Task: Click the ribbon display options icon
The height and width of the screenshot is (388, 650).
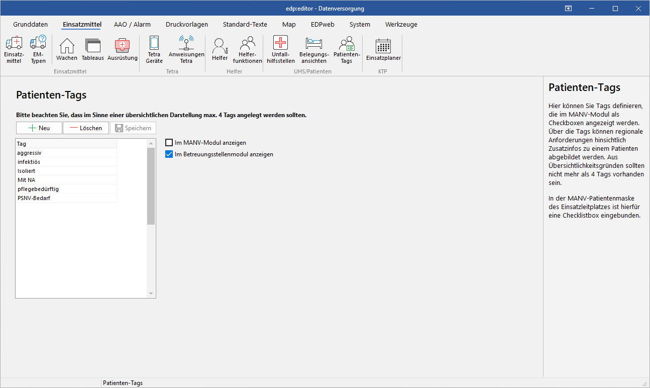Action: tap(568, 9)
